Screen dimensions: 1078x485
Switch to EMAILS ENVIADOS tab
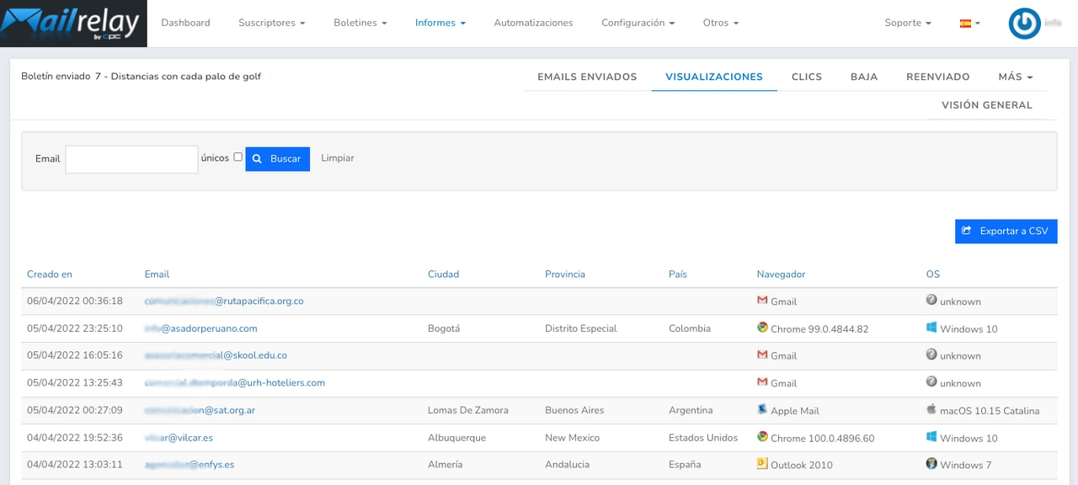[587, 77]
